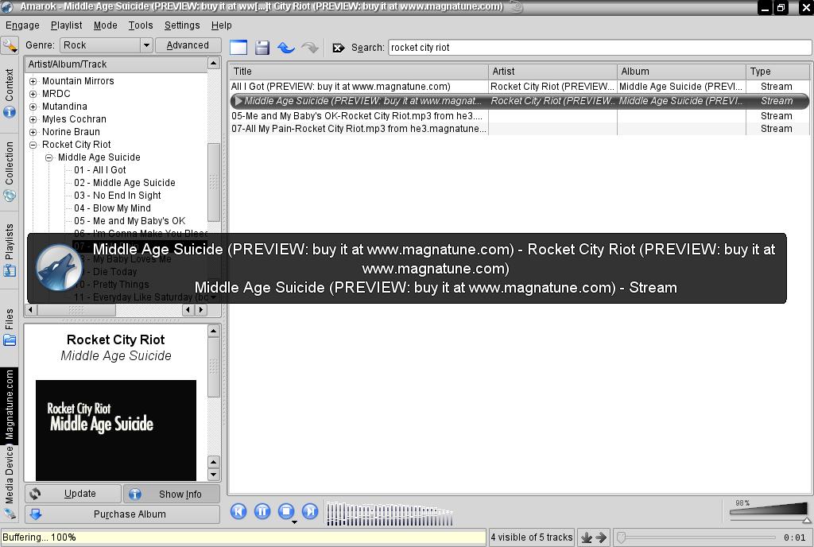Screen dimensions: 814x547
Task: Click the save playlist floppy icon
Action: (262, 48)
